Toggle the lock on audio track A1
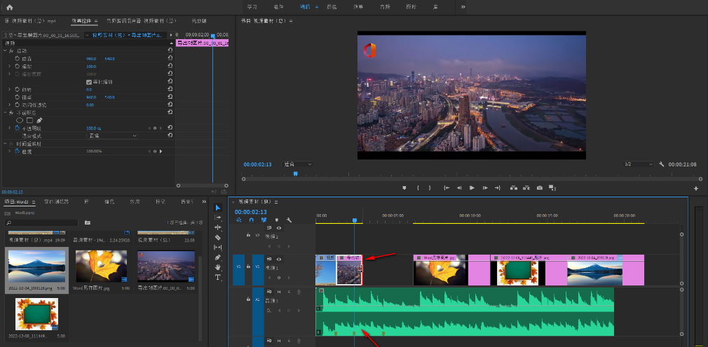The image size is (708, 347). click(x=248, y=299)
